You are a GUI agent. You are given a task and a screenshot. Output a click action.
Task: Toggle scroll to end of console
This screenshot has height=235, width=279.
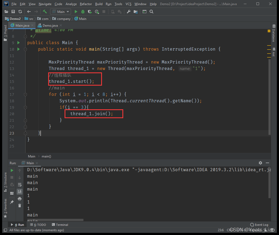(x=20, y=192)
